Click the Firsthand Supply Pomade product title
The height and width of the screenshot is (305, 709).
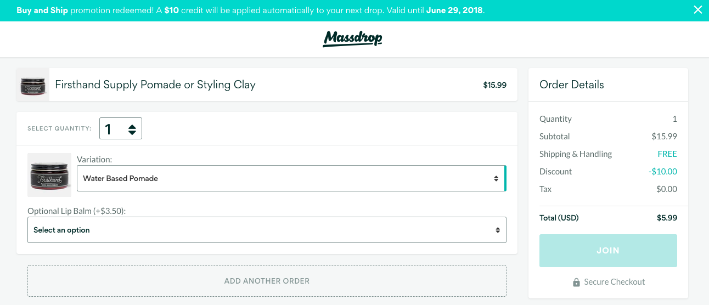155,85
